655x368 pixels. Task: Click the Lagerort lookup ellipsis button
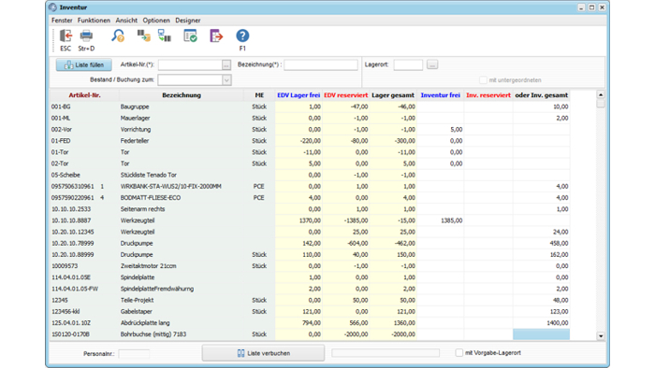(432, 64)
